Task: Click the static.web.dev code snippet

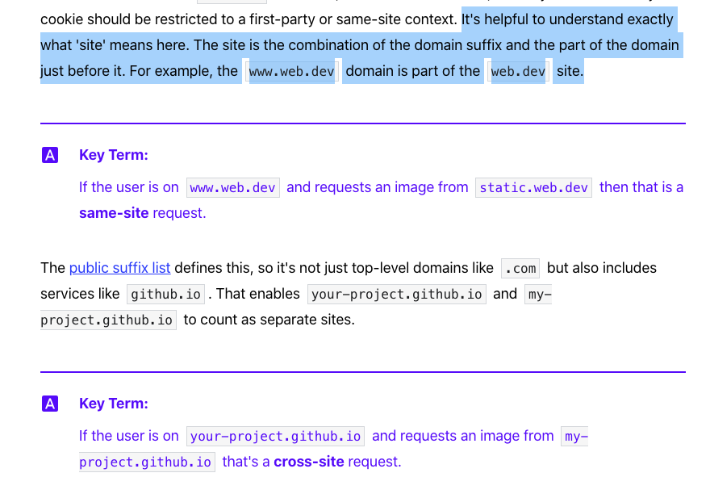Action: point(533,187)
